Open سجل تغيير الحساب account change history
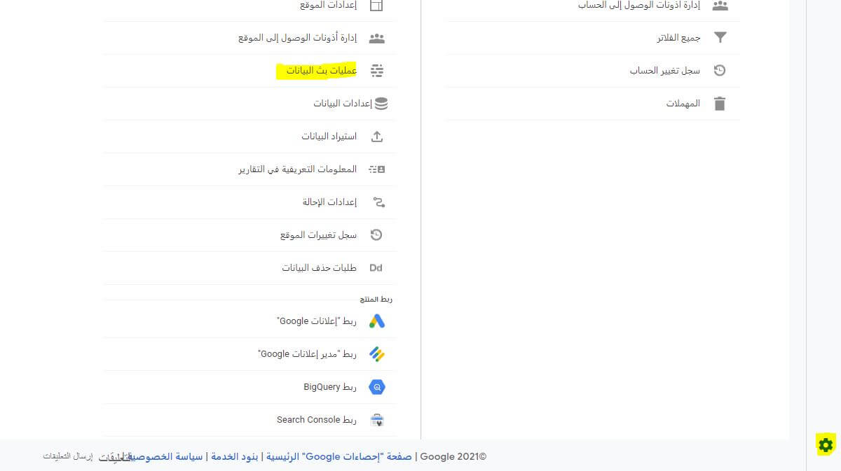This screenshot has height=471, width=841. pyautogui.click(x=664, y=71)
